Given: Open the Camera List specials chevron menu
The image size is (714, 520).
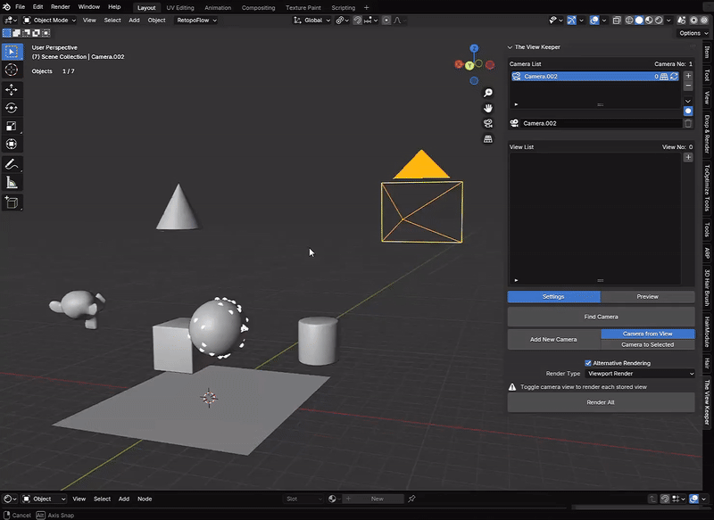Looking at the screenshot, I should [688, 101].
